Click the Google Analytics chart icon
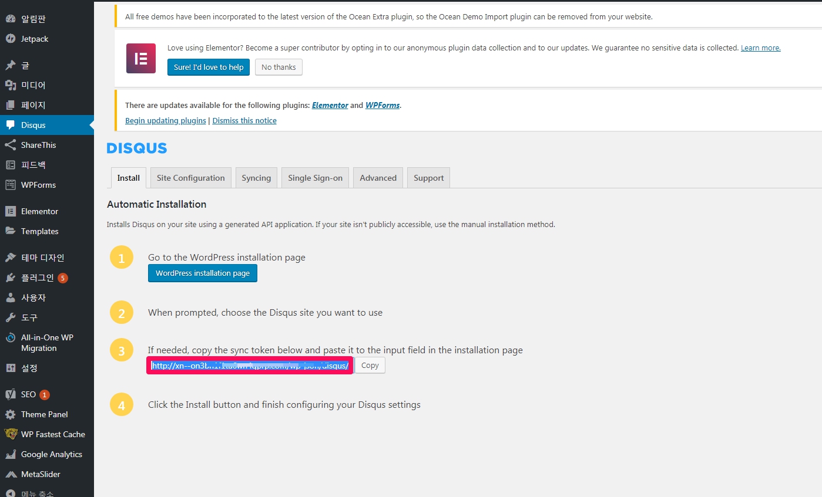 tap(11, 454)
